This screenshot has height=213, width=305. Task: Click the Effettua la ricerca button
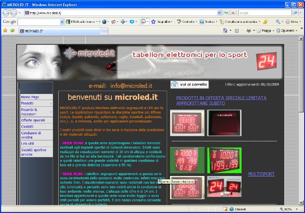point(81,22)
